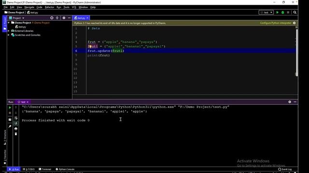The height and width of the screenshot is (173, 309).
Task: Select test.py in the project tree
Action: coord(21,27)
